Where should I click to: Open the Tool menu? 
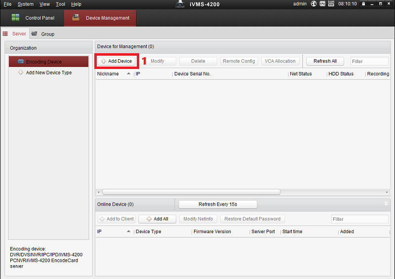[60, 4]
